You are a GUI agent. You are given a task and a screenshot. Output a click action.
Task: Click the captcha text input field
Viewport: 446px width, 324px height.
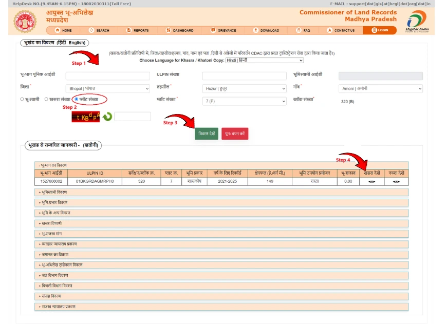132,117
